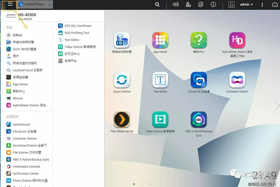Open Multimedia Console menu entry

pos(23,167)
